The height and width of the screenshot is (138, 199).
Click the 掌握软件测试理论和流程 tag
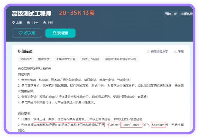click(120, 59)
